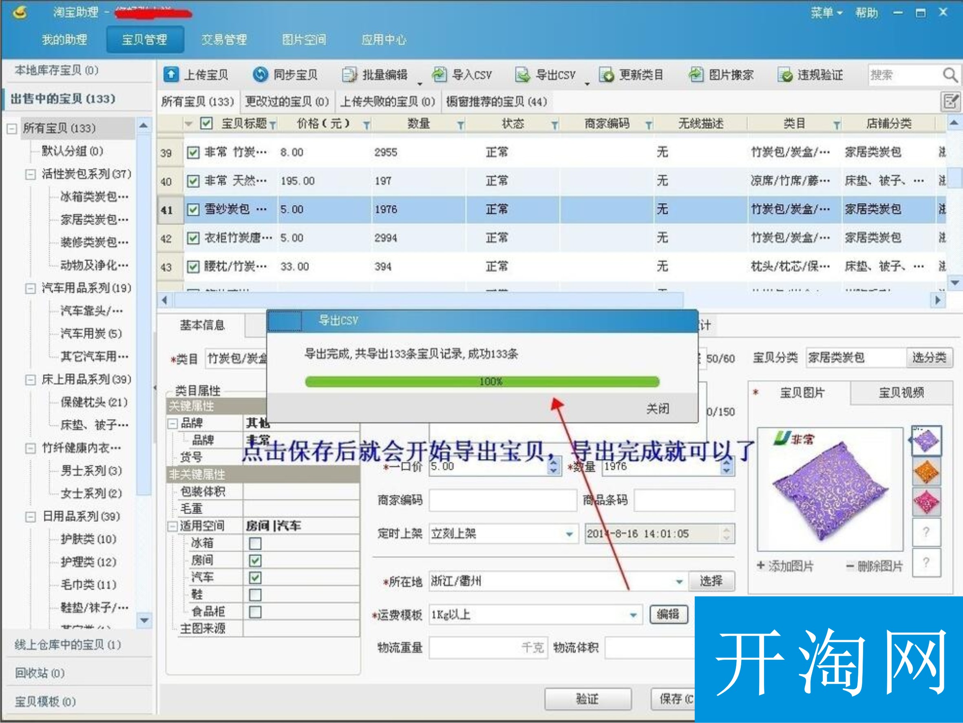This screenshot has width=963, height=723.
Task: Click the 导入CSV import icon
Action: coord(439,75)
